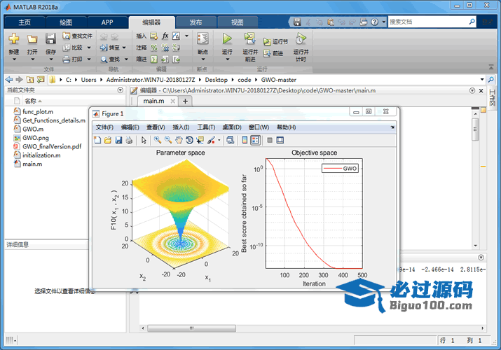Click the Run (运行) green play icon

(x=227, y=38)
